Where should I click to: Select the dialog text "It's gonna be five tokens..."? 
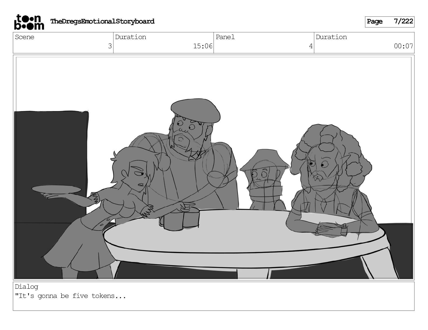71,296
